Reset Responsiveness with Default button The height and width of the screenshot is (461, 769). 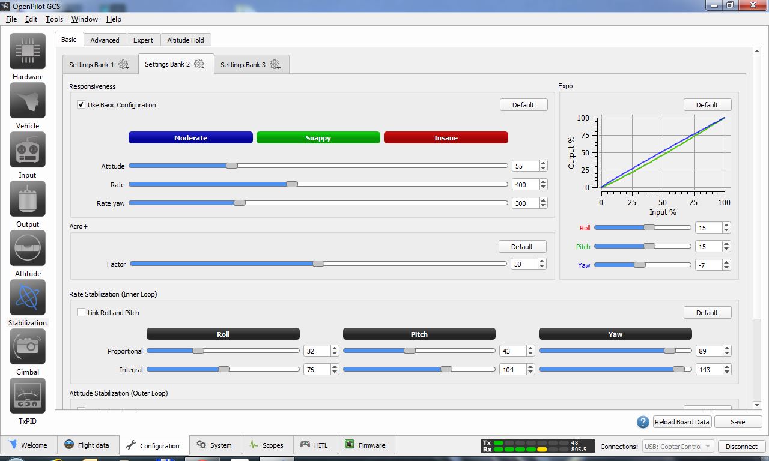click(523, 105)
